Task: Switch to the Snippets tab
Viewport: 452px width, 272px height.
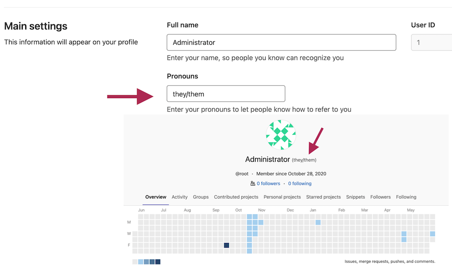Action: (355, 197)
